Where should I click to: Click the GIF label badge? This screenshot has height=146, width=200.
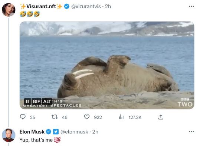tap(36, 101)
